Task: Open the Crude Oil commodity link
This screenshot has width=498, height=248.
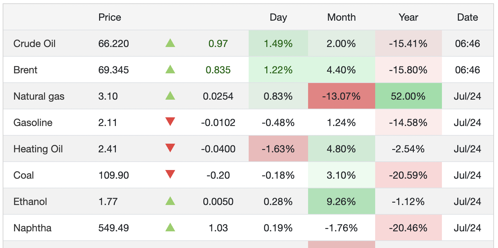Action: pos(34,44)
